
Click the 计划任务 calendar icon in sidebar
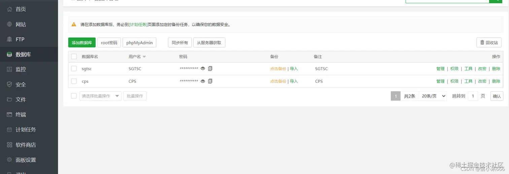pos(9,130)
